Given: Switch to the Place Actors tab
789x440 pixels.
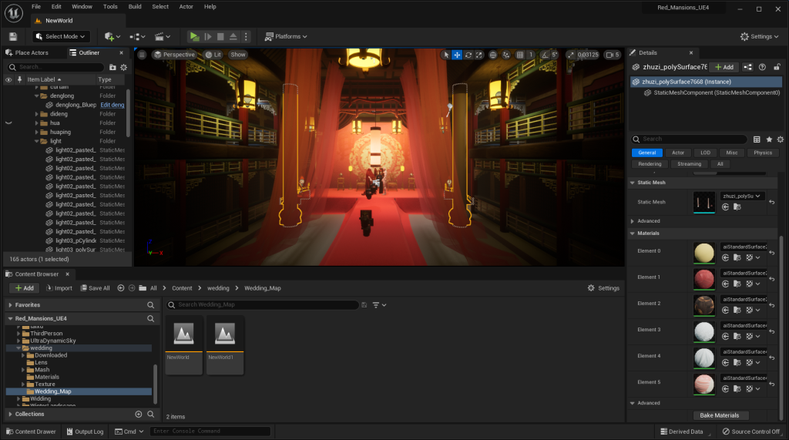Looking at the screenshot, I should (x=31, y=52).
